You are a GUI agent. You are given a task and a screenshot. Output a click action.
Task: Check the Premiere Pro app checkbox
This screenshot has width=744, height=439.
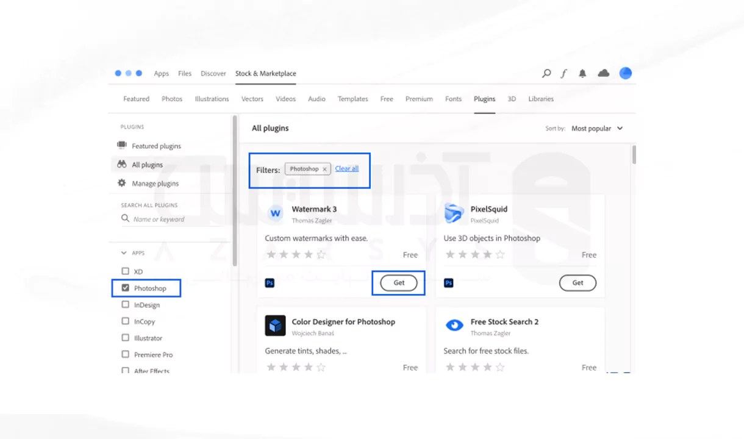(125, 354)
